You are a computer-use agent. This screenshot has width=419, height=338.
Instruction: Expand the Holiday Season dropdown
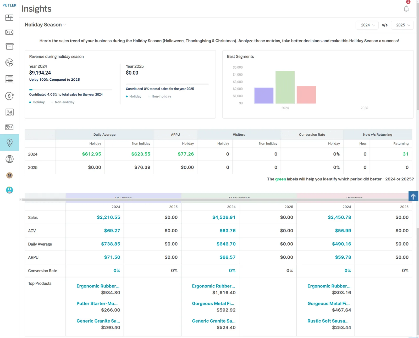[45, 25]
